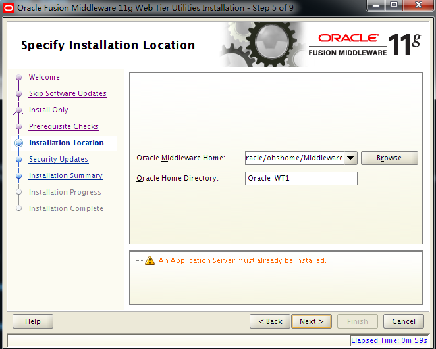The width and height of the screenshot is (436, 349).
Task: Close the installer window
Action: click(418, 6)
